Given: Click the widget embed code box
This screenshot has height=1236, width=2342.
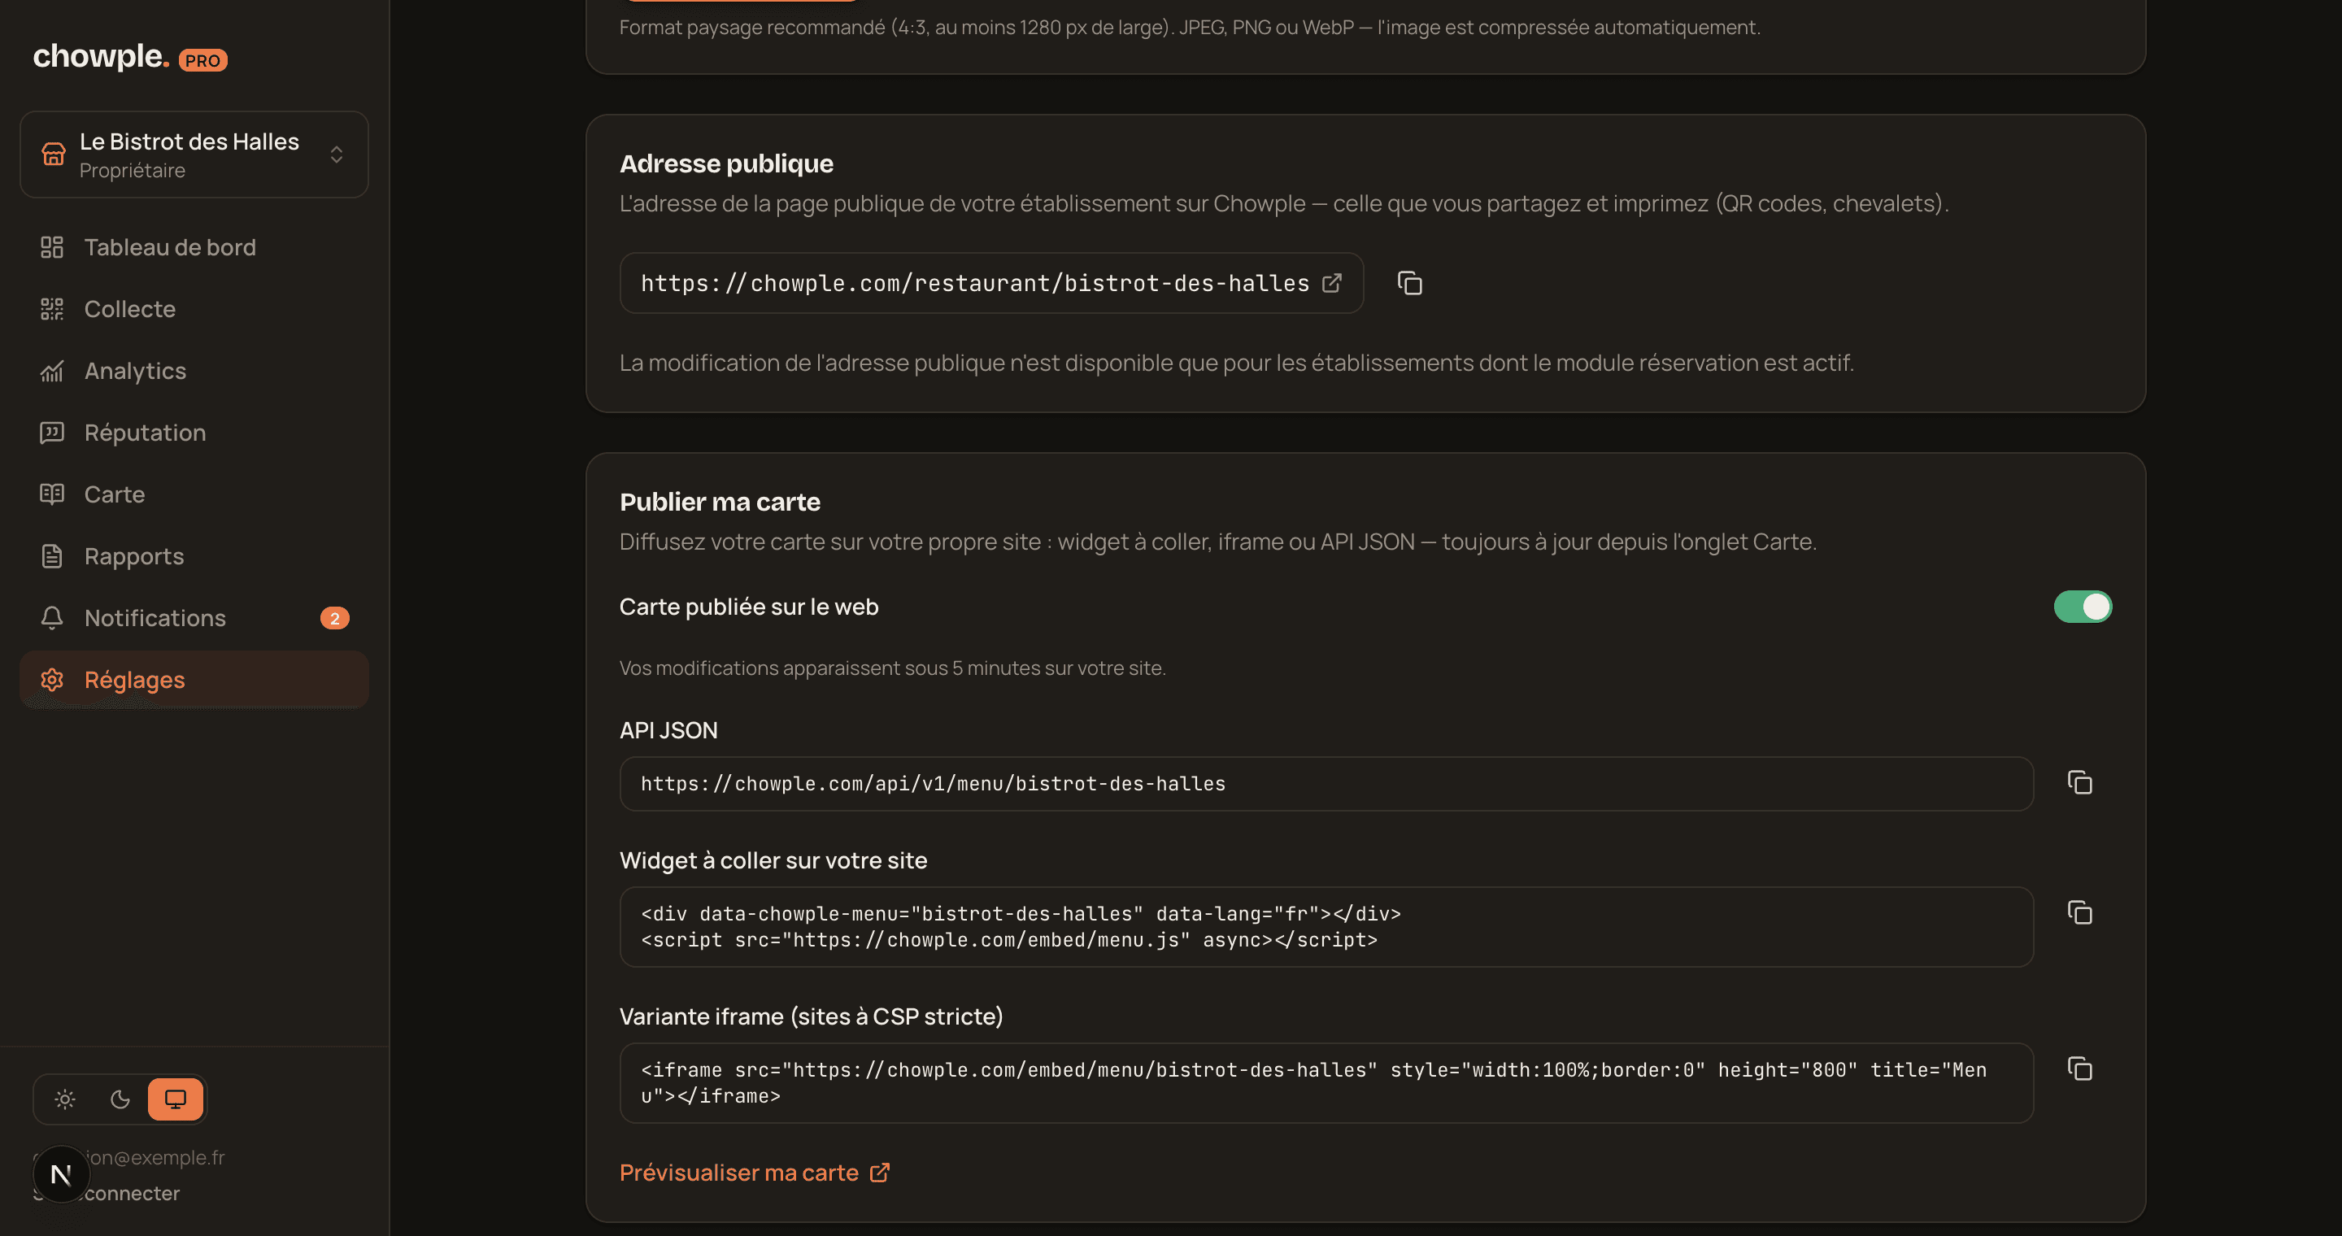Looking at the screenshot, I should (1326, 927).
